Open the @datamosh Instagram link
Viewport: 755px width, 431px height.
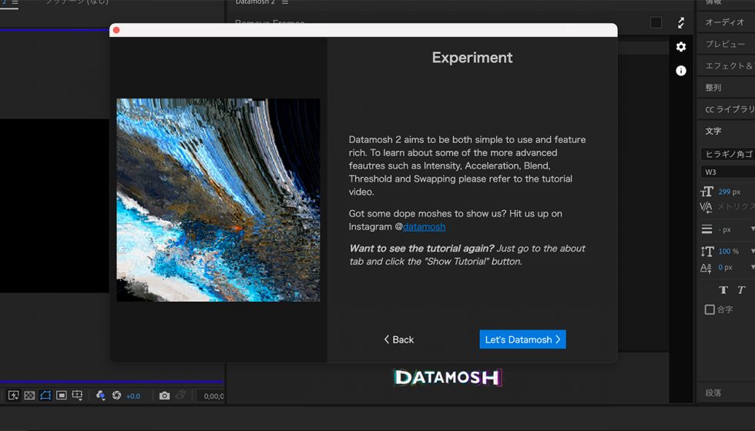click(424, 226)
